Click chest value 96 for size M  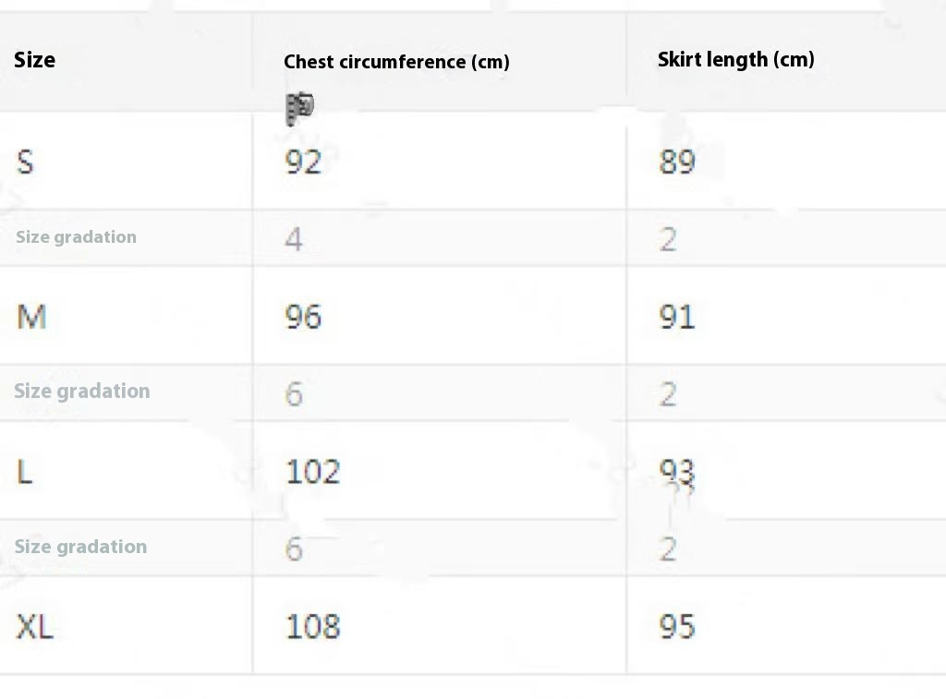pos(303,317)
